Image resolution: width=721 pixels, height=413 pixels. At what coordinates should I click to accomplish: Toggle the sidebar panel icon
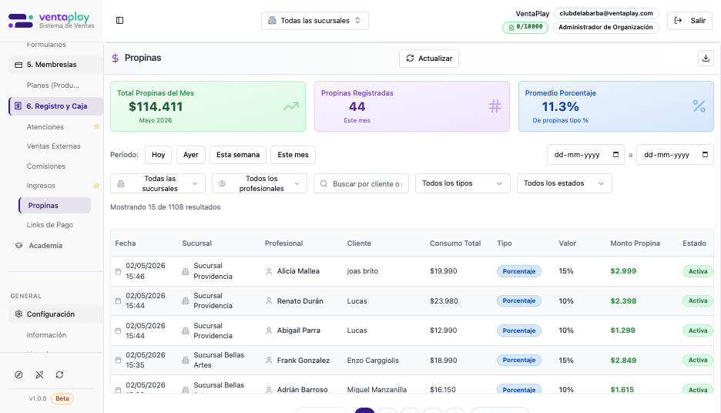(119, 20)
